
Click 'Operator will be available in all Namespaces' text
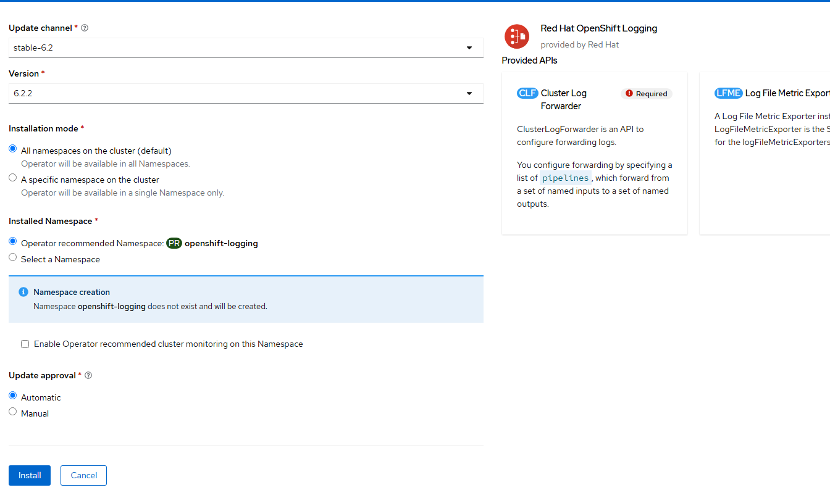[106, 164]
